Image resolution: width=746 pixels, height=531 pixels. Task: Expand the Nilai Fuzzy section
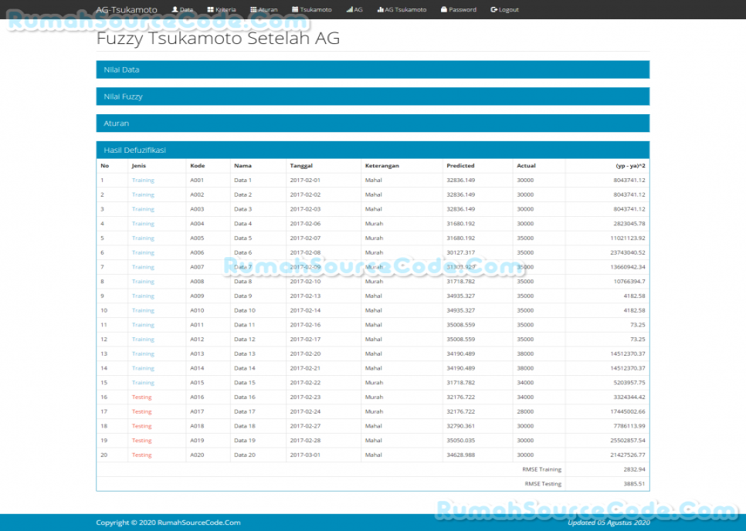pos(372,96)
